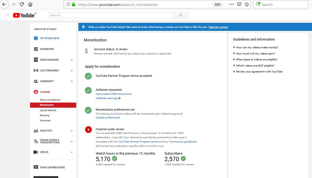Viewport: 312px width, 178px height.
Task: Expand the Translations & Transcriptions chevron
Action: coord(72,141)
